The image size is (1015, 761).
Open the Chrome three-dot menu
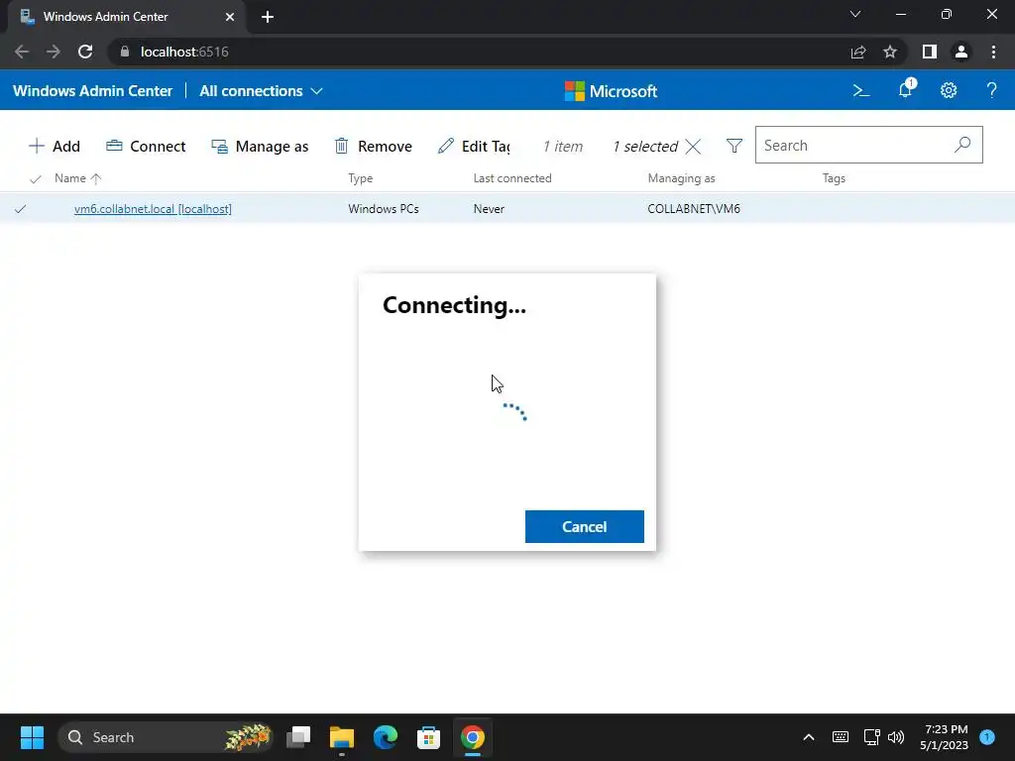click(x=993, y=52)
